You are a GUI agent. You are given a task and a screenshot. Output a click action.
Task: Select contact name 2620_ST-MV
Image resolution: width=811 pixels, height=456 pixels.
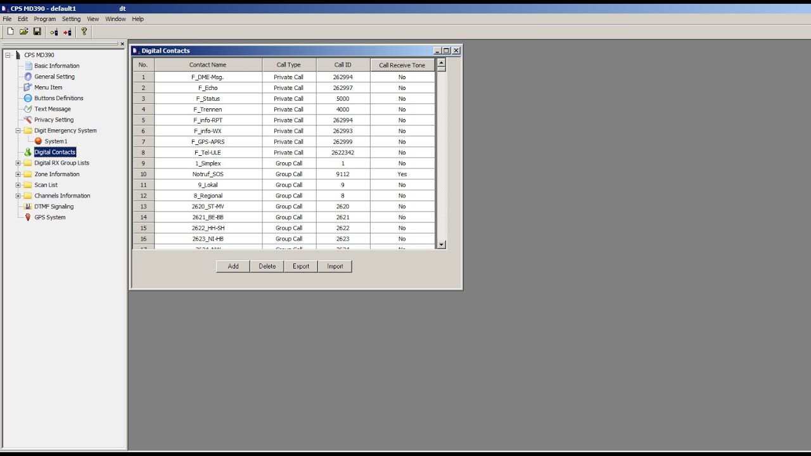pyautogui.click(x=208, y=206)
